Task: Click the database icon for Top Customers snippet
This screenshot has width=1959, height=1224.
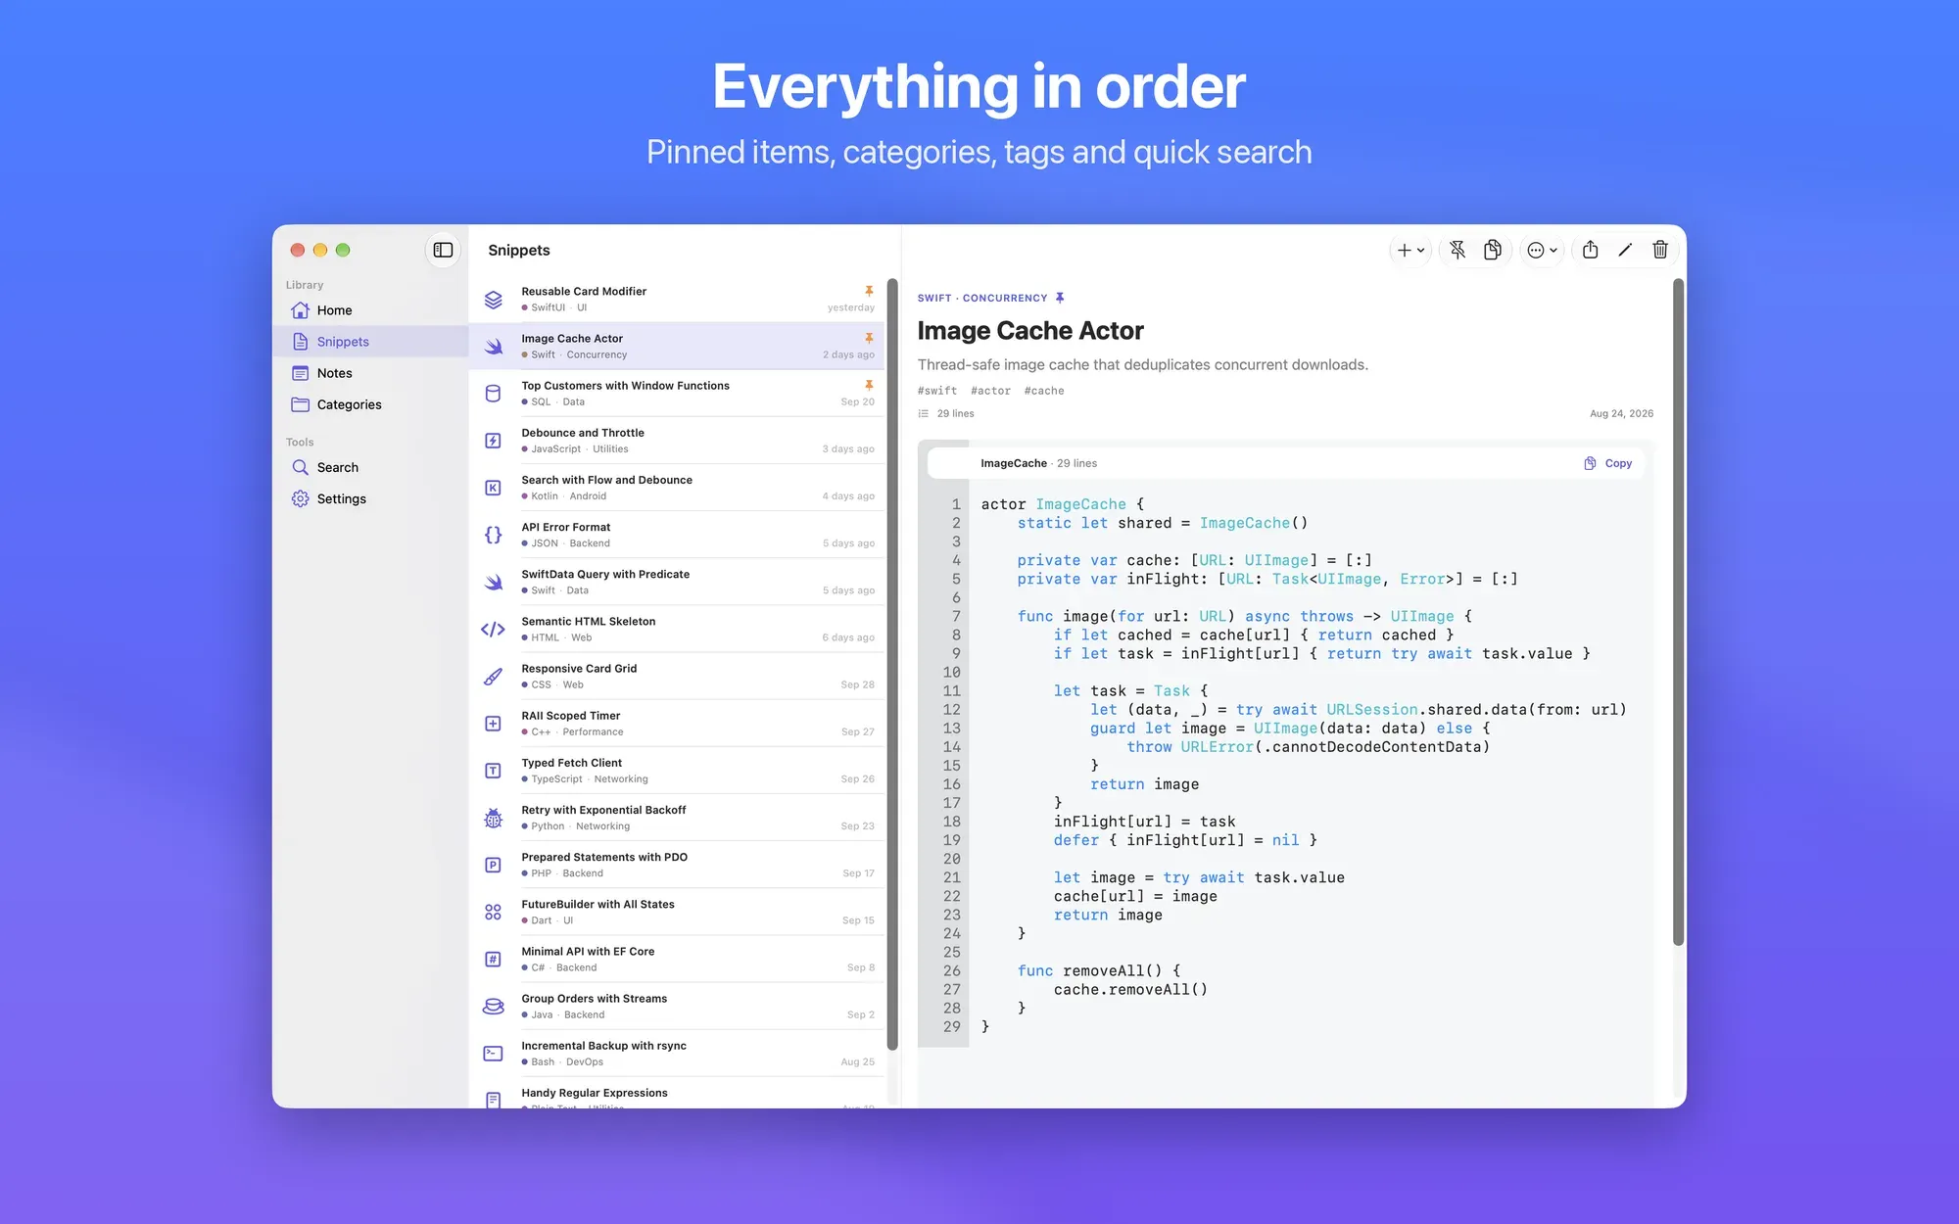Action: click(x=494, y=394)
